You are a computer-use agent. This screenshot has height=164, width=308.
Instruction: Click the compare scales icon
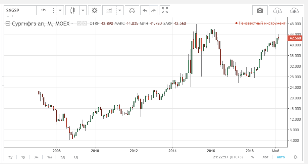coord(132,10)
